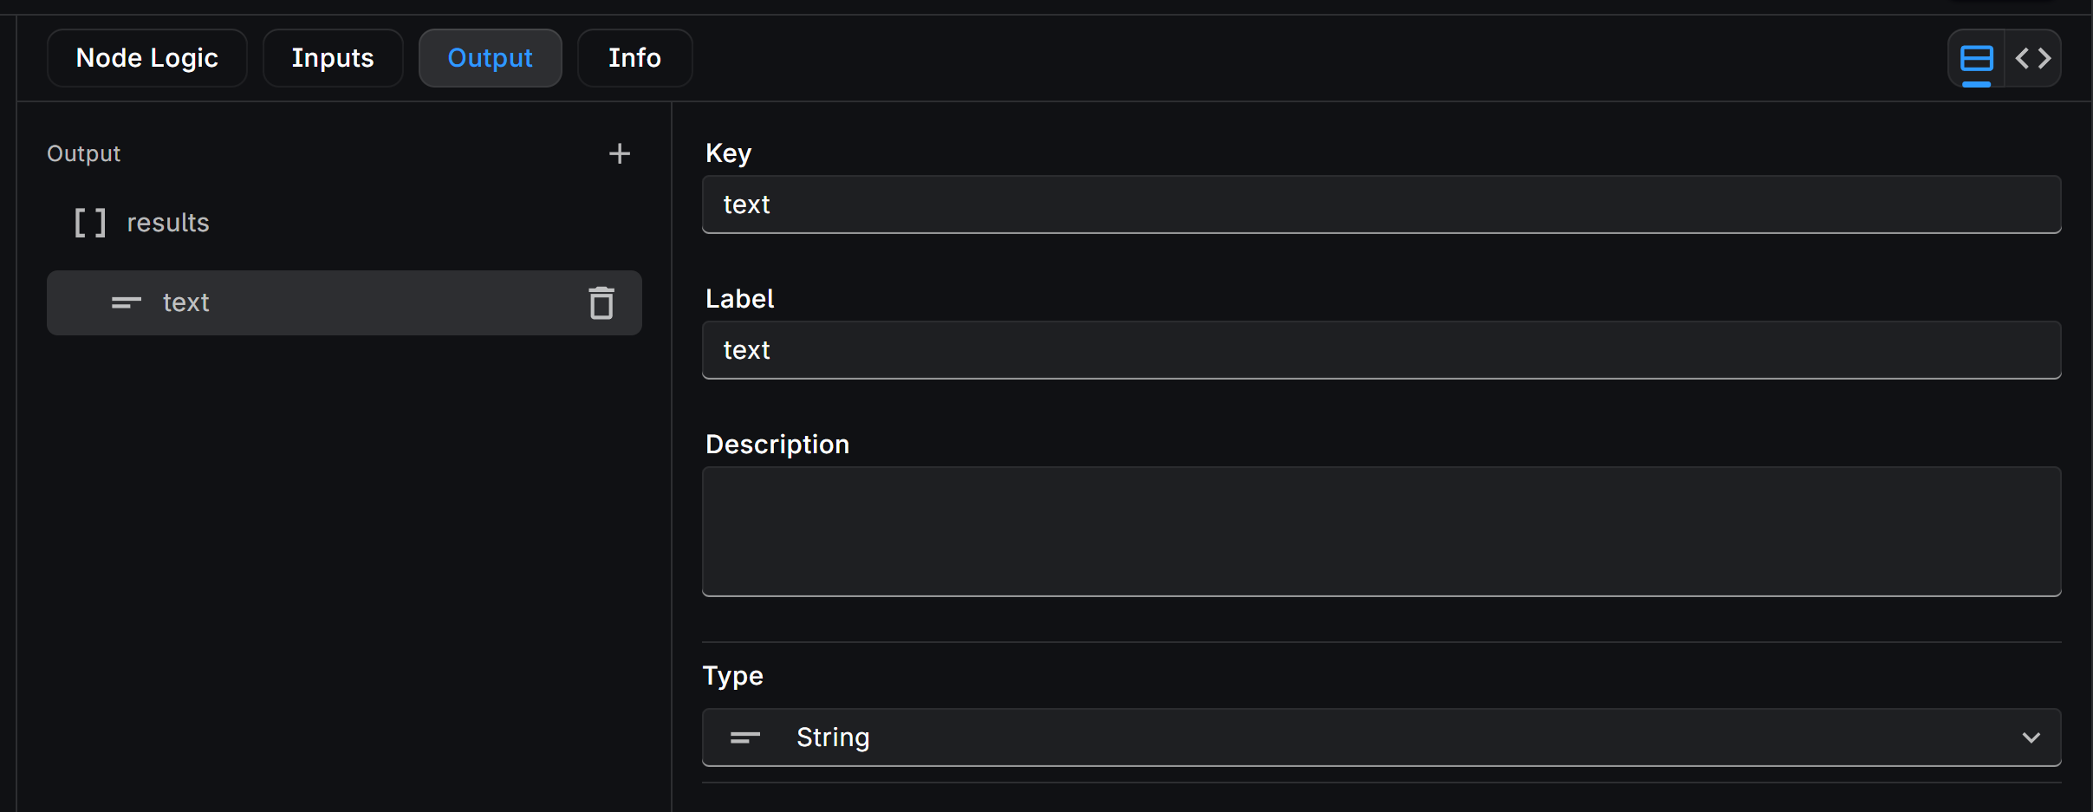View the Info tab
This screenshot has width=2093, height=812.
[x=634, y=57]
